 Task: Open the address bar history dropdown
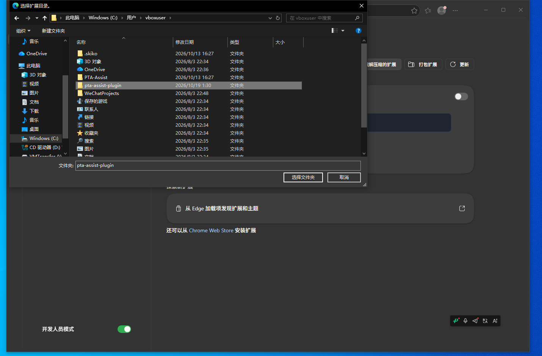[270, 18]
